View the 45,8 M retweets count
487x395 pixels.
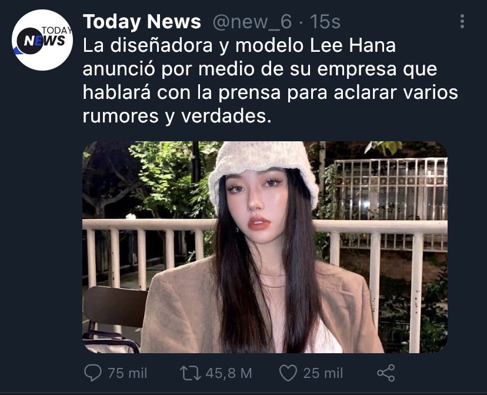[x=229, y=373]
